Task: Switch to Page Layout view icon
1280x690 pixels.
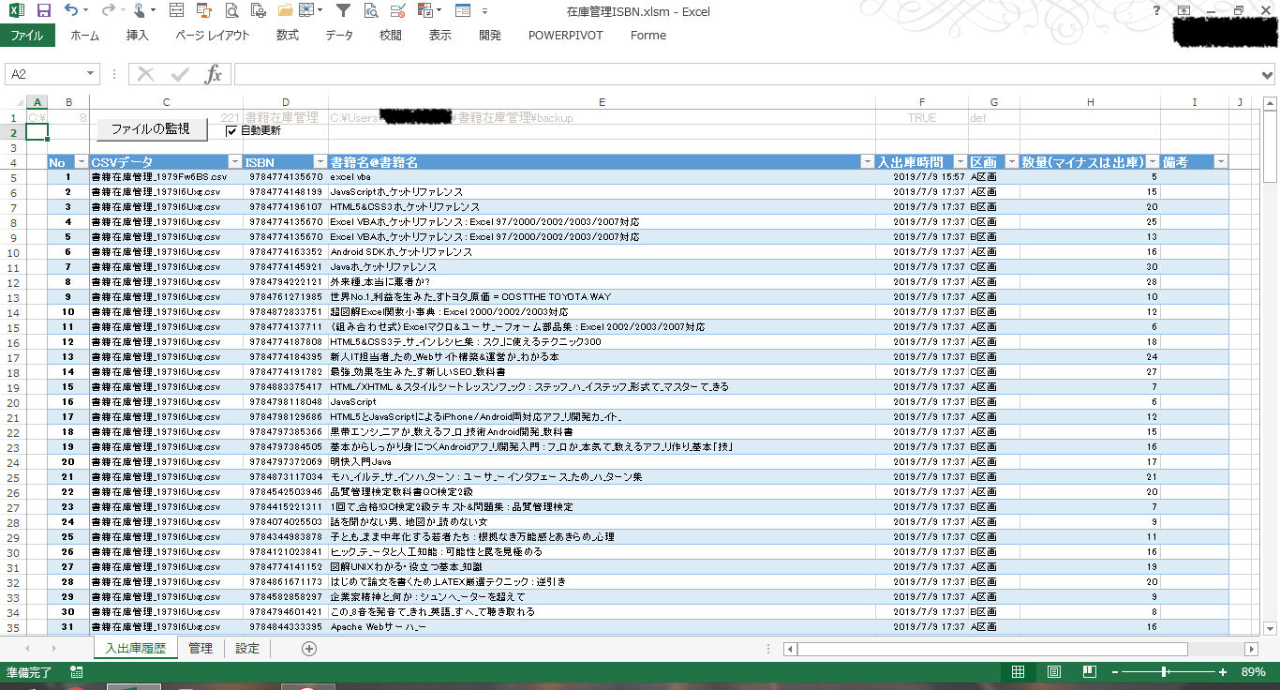Action: tap(1053, 672)
